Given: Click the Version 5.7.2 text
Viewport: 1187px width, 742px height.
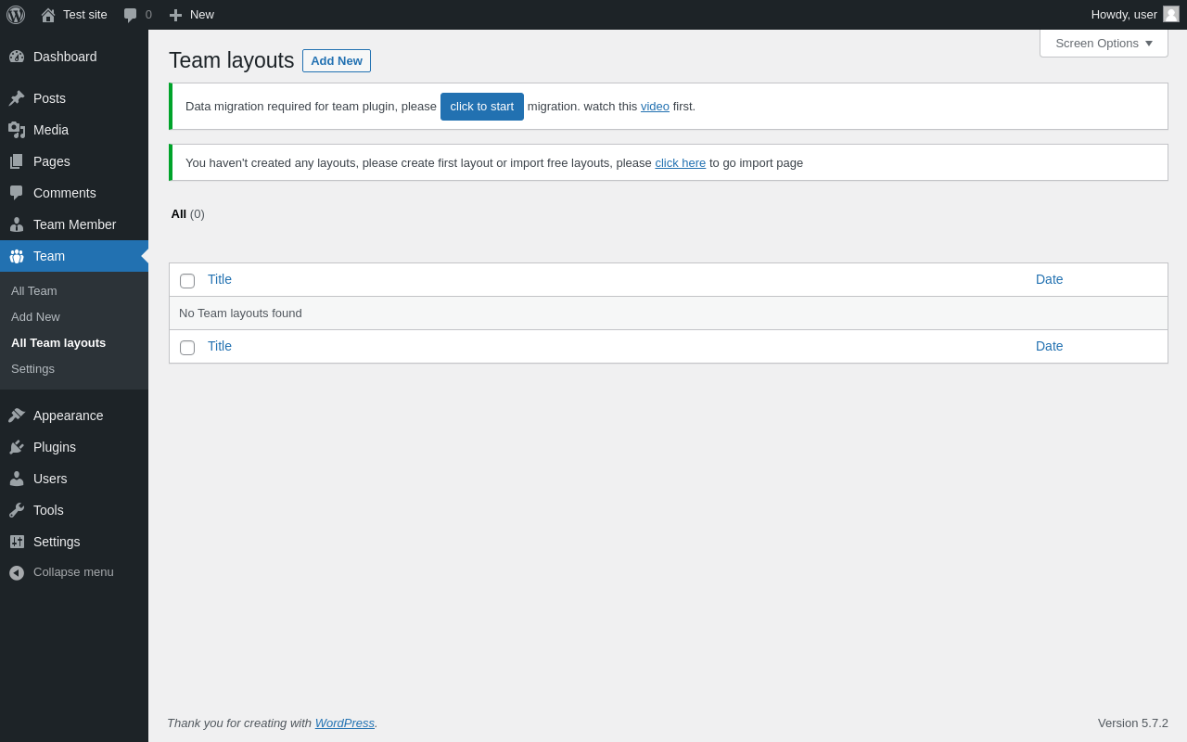Looking at the screenshot, I should (x=1133, y=723).
